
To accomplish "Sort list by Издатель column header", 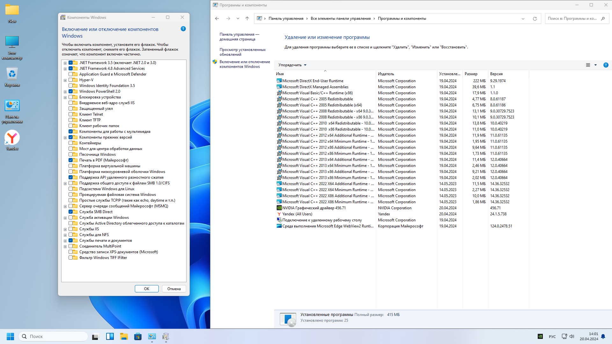I will point(386,74).
